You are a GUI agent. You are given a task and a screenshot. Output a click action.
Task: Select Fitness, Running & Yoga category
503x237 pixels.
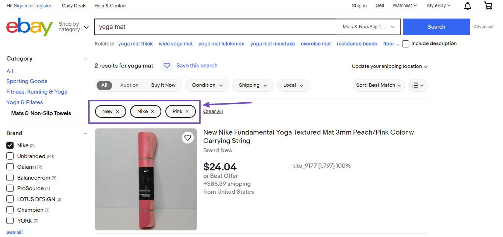coord(37,92)
